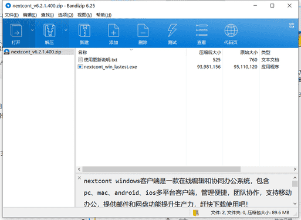This screenshot has width=301, height=220.
Task: Click the horizontal scrollbar thumb in file list
Action: point(161,169)
